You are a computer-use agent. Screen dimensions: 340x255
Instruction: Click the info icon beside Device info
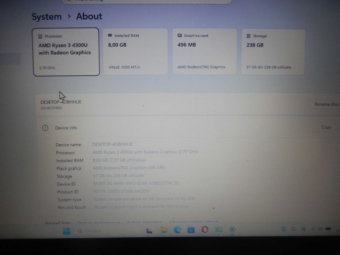coord(45,128)
